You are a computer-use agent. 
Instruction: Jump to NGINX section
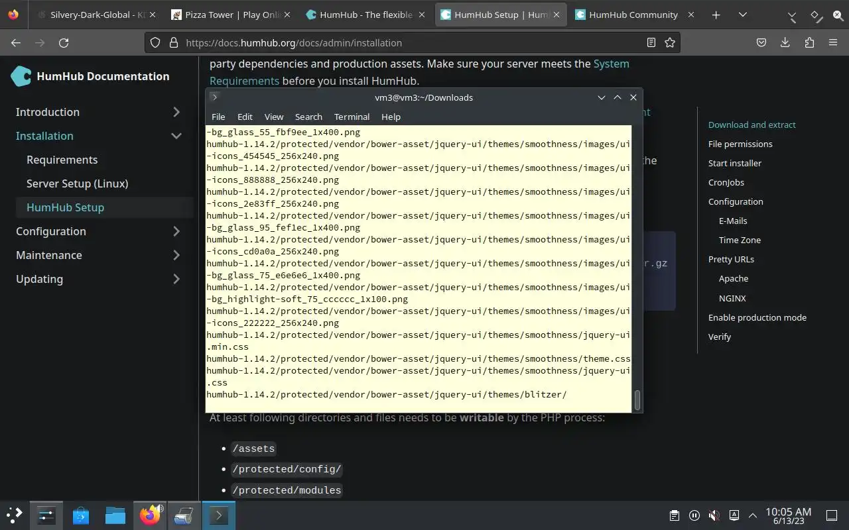(x=732, y=298)
